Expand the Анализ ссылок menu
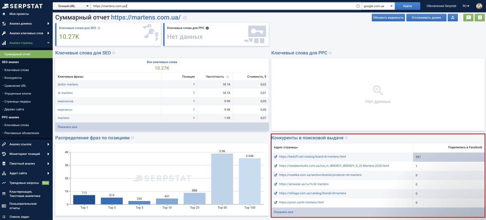This screenshot has height=220, width=486. pyautogui.click(x=48, y=144)
